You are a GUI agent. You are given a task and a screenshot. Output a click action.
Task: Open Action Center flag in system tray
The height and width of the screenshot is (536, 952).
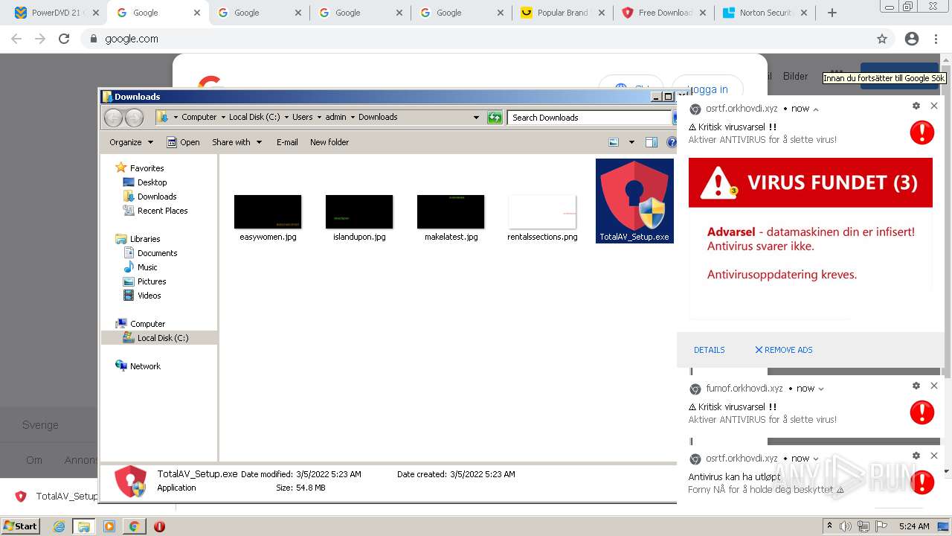(881, 526)
